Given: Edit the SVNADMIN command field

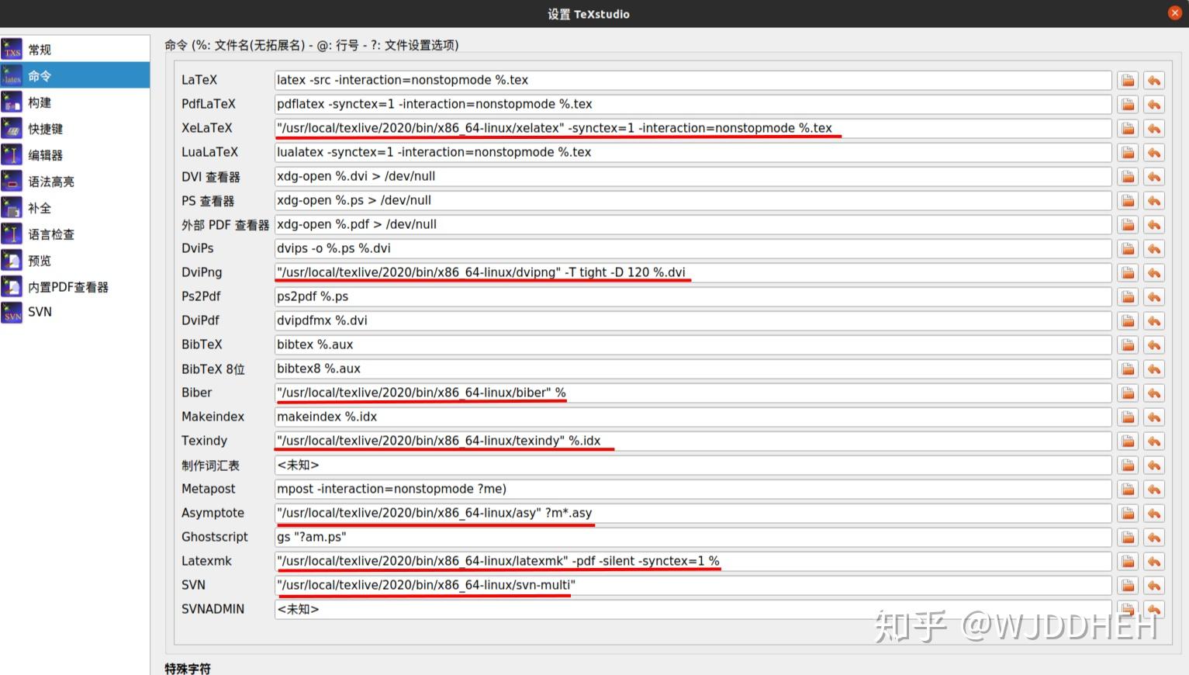Looking at the screenshot, I should click(693, 609).
